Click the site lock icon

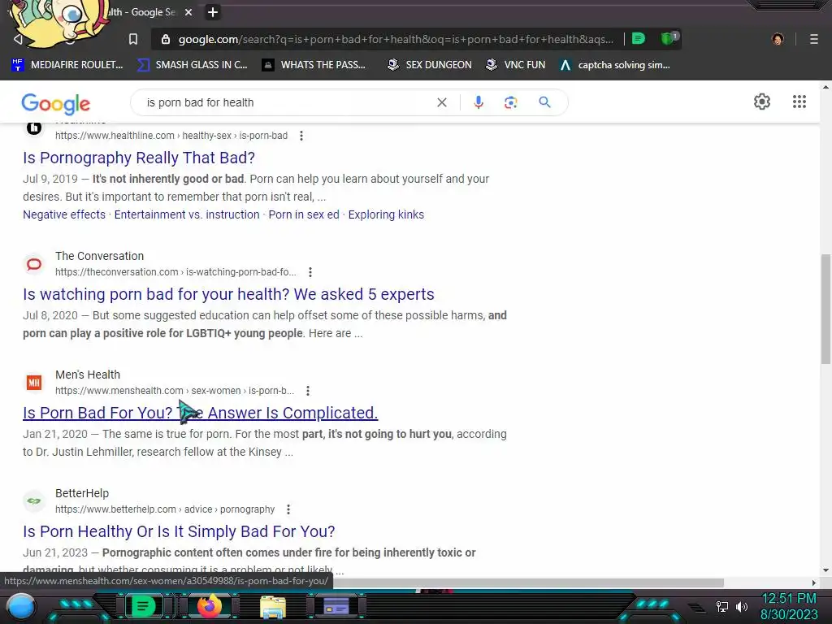(x=166, y=39)
